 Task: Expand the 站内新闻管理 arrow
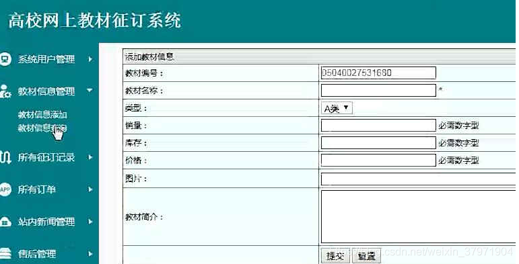pos(90,222)
